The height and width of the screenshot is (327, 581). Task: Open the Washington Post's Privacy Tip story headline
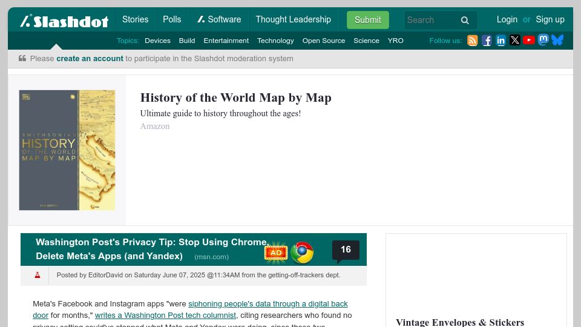click(x=151, y=249)
